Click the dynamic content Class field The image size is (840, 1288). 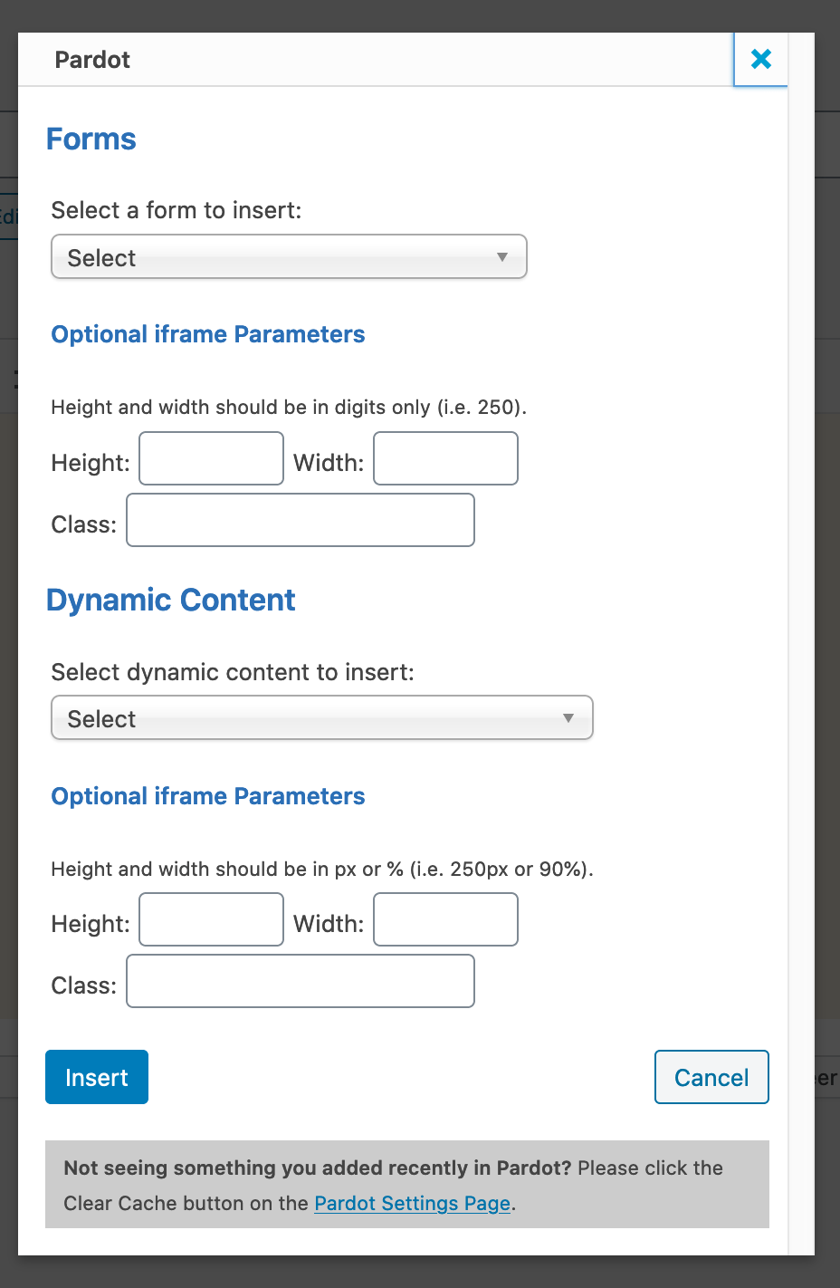(300, 981)
